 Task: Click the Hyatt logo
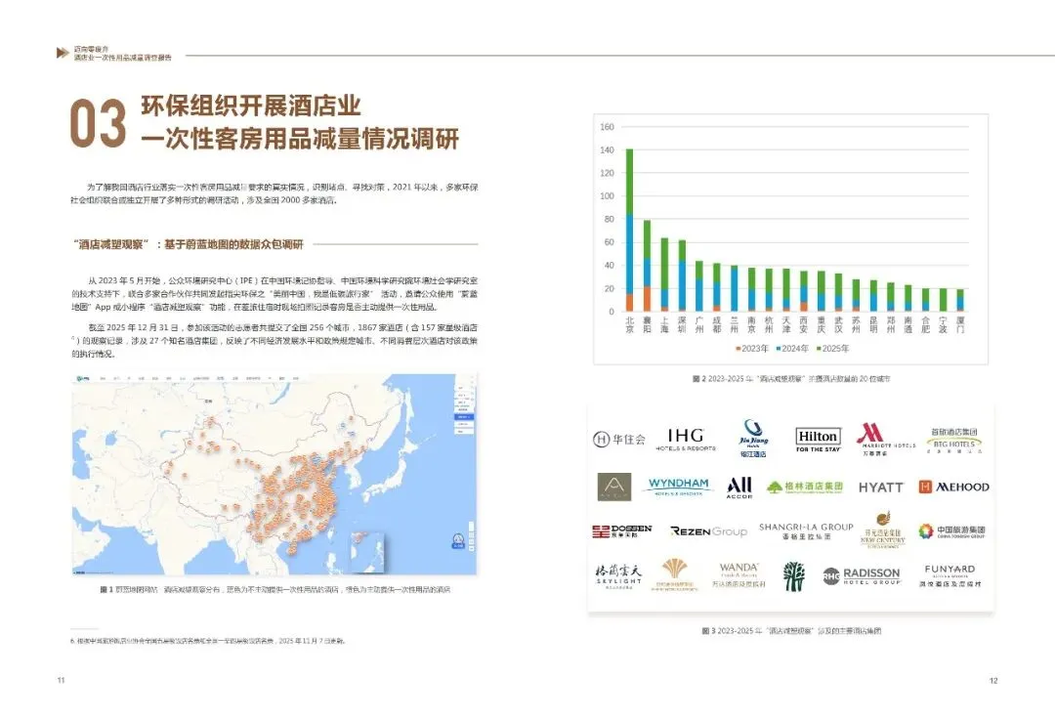pyautogui.click(x=880, y=487)
